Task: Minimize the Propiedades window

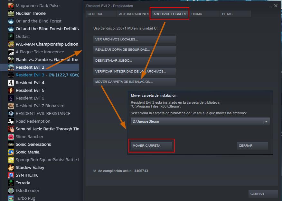Action: click(270, 6)
